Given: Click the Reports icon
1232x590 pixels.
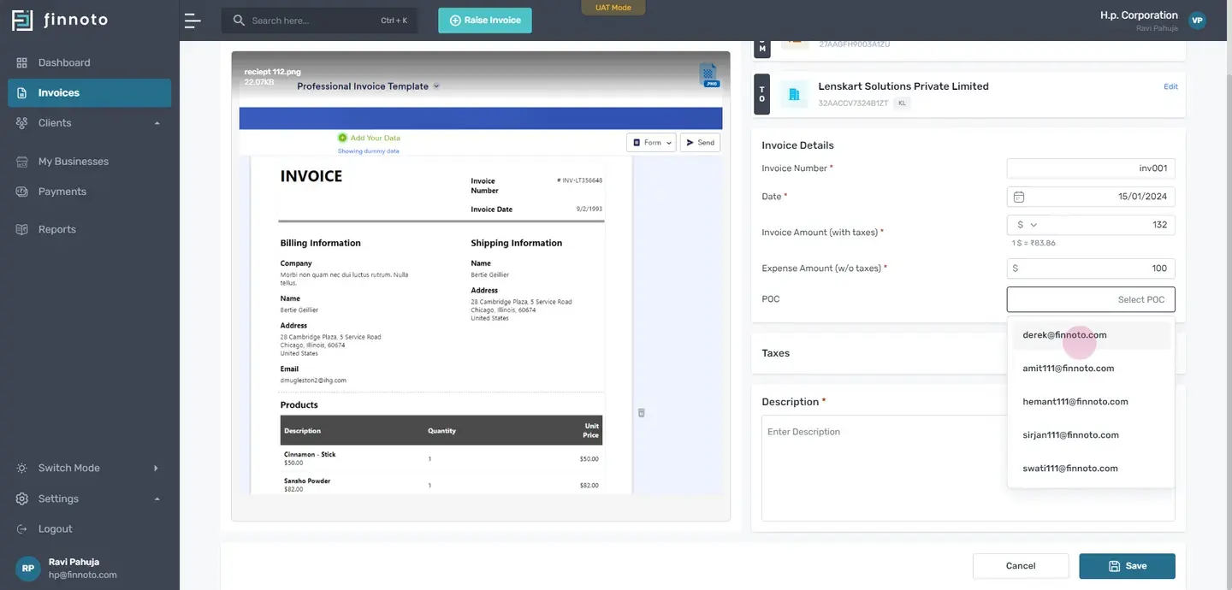Looking at the screenshot, I should (x=22, y=229).
